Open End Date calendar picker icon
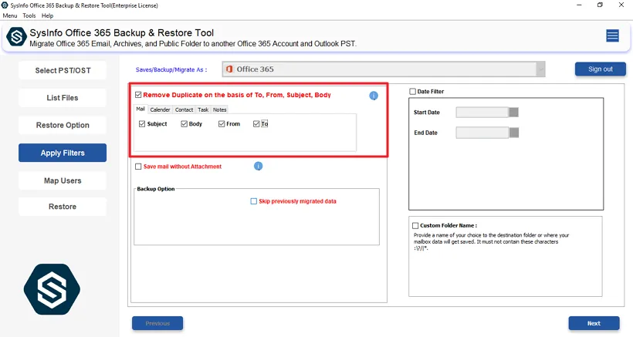633x337 pixels. point(514,133)
